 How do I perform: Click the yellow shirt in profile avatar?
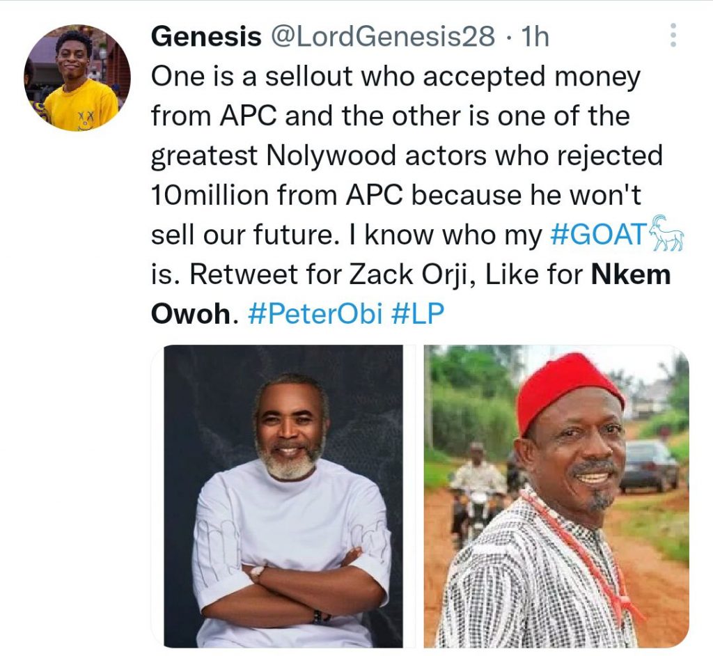pos(79,107)
